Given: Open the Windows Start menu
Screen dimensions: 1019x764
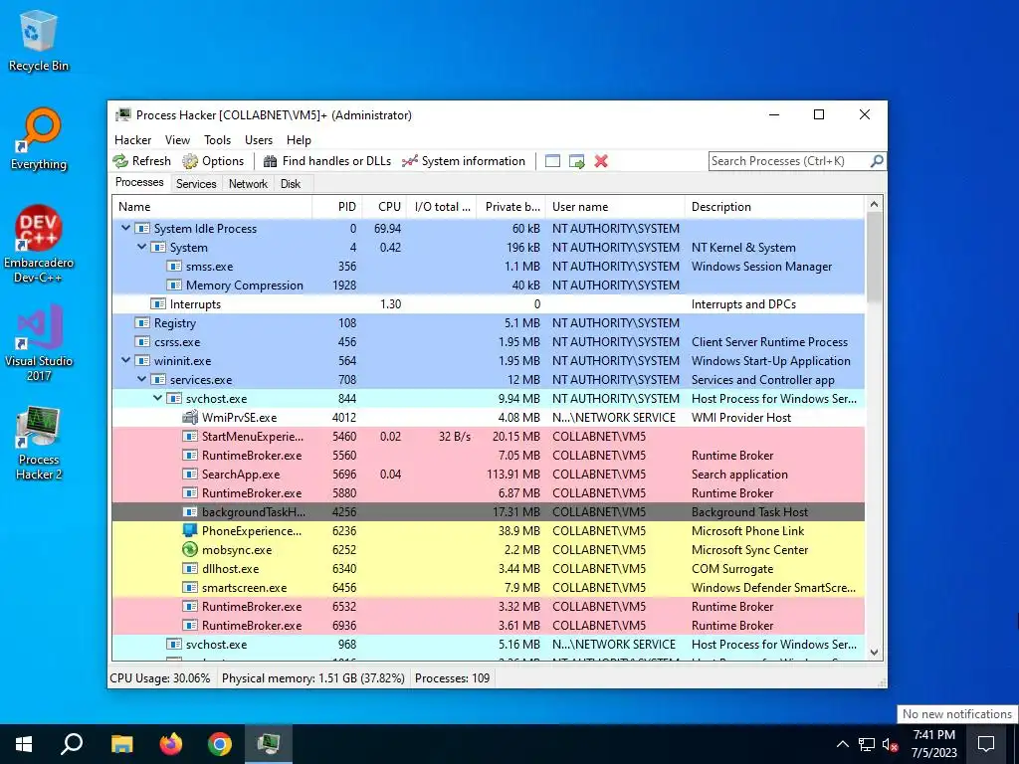Looking at the screenshot, I should [24, 744].
